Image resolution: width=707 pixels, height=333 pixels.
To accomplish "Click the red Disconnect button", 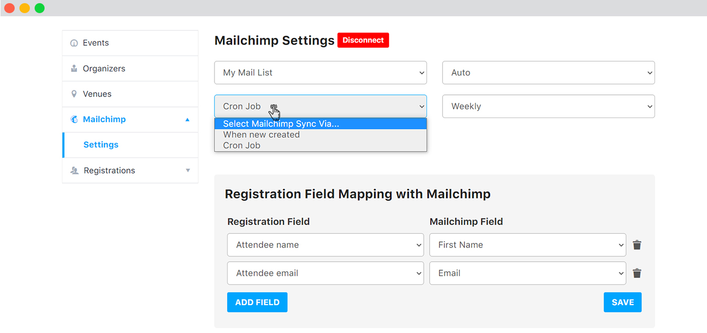I will point(363,40).
